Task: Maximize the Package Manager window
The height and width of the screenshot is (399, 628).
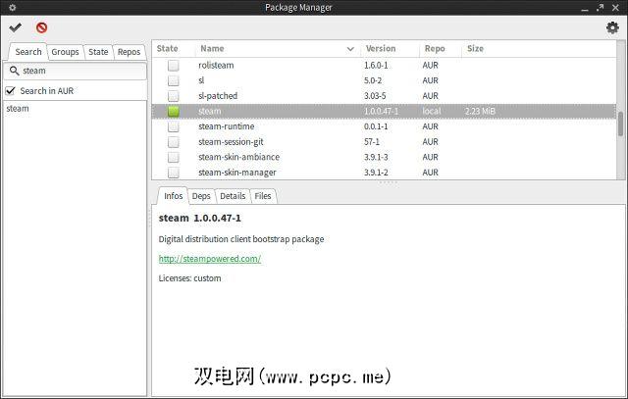Action: pos(600,8)
